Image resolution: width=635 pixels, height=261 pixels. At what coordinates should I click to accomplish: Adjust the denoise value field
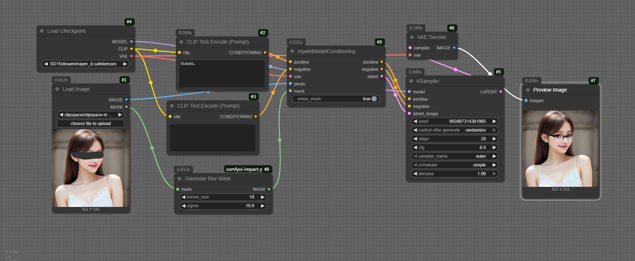(x=454, y=174)
